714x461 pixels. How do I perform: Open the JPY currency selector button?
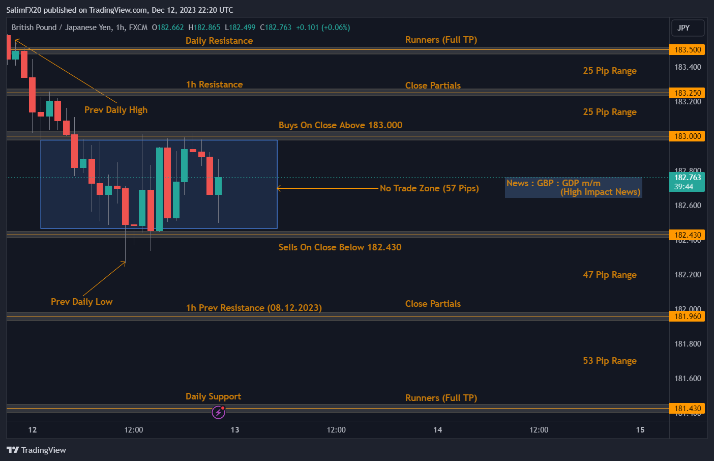tap(688, 28)
